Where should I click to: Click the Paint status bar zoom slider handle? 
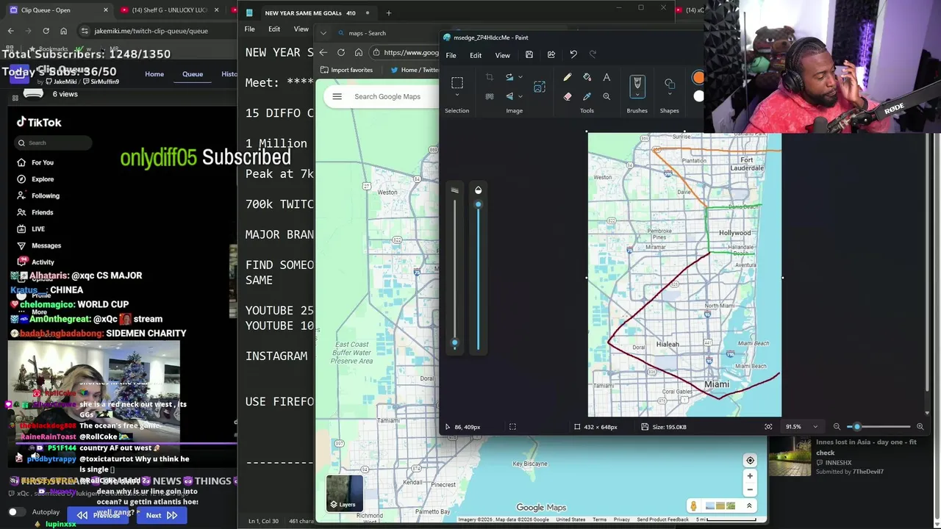856,427
